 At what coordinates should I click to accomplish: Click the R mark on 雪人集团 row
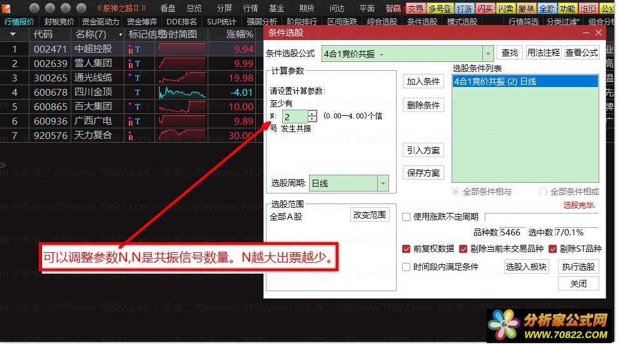point(131,64)
